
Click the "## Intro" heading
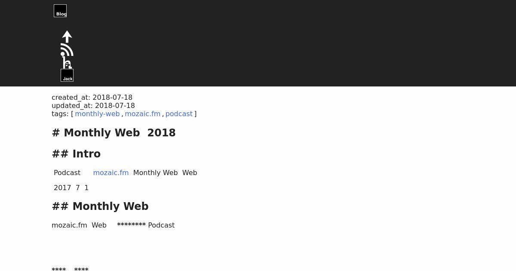[x=76, y=154]
